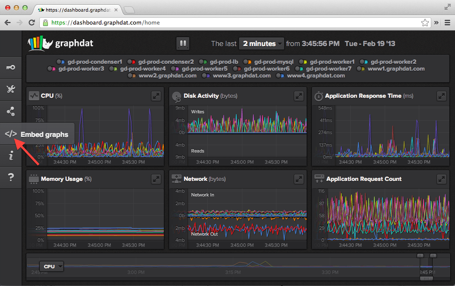This screenshot has height=286, width=455.
Task: Click the bottom timeline selection grip
Action: point(427,278)
